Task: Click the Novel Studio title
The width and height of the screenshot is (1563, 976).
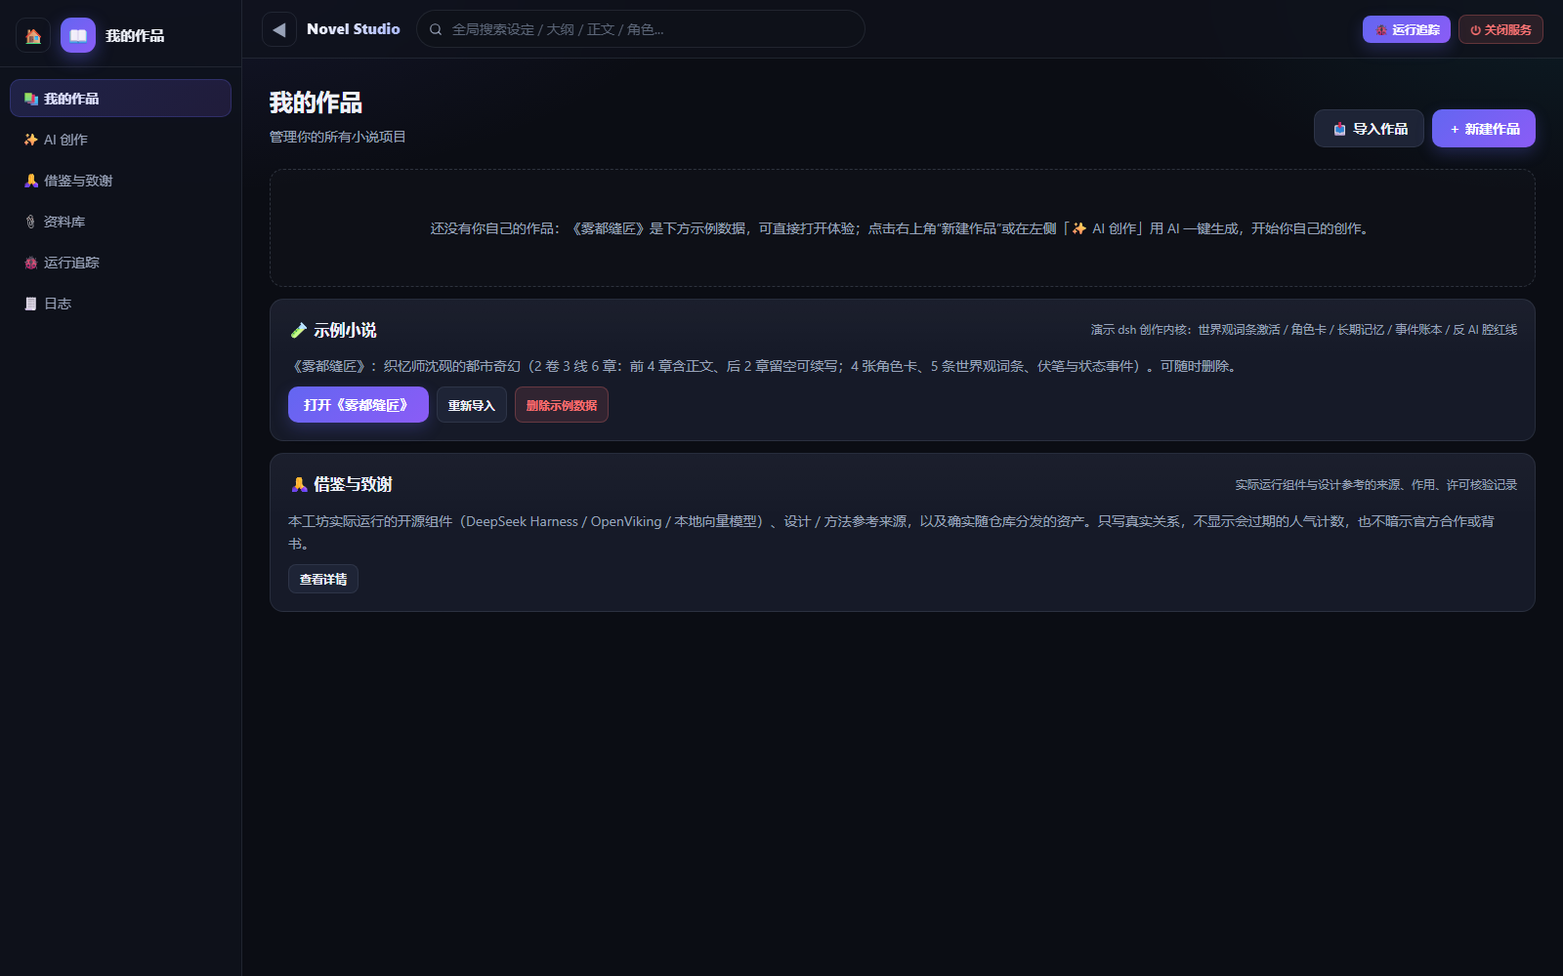Action: [354, 29]
